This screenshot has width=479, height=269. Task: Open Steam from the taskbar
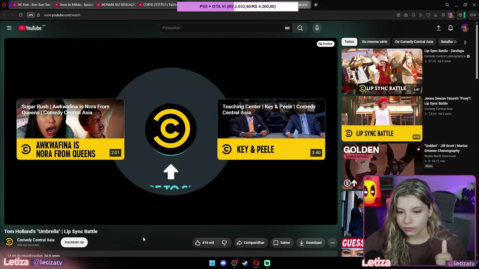click(x=245, y=263)
